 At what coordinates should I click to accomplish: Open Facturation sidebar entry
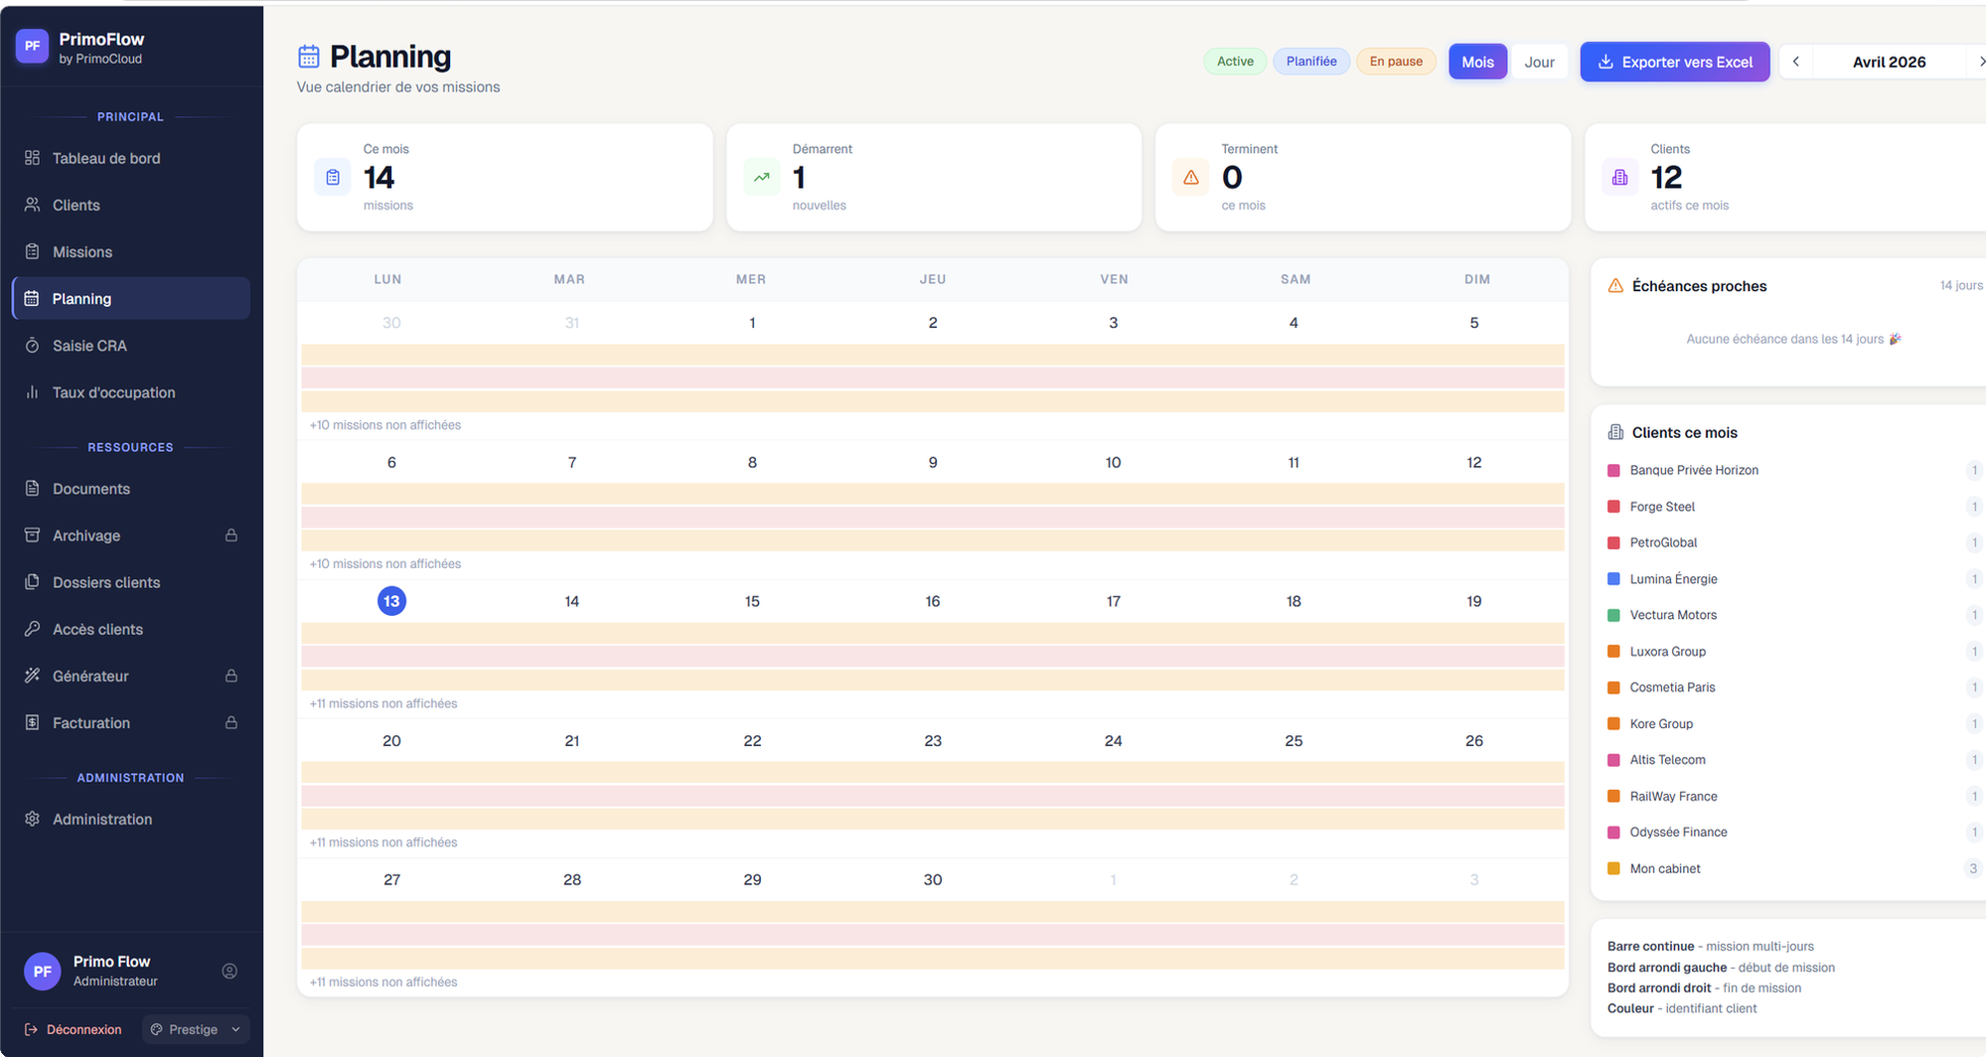point(130,722)
